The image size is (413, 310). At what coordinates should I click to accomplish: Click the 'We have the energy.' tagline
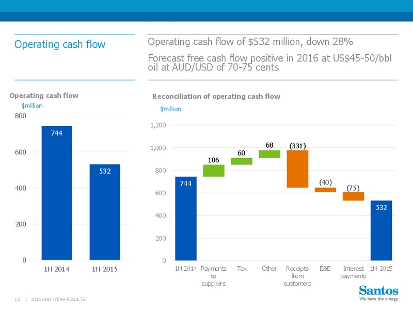379,299
